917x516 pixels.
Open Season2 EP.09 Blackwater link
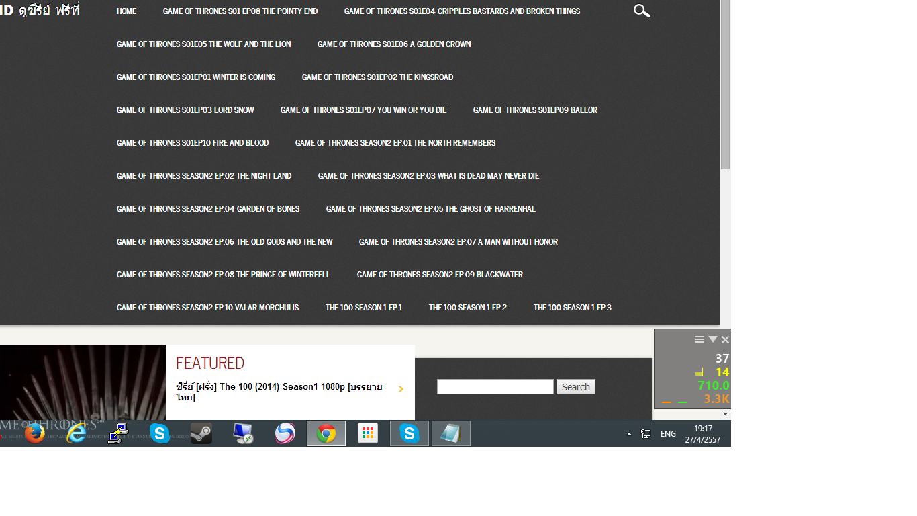(x=440, y=275)
